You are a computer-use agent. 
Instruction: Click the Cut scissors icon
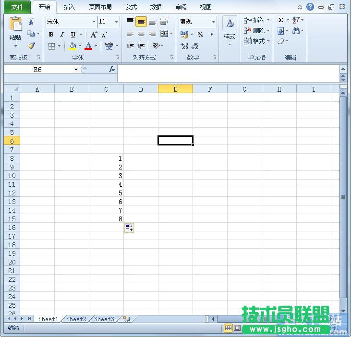click(x=31, y=22)
